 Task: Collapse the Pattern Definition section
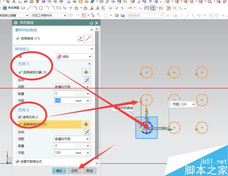point(92,49)
